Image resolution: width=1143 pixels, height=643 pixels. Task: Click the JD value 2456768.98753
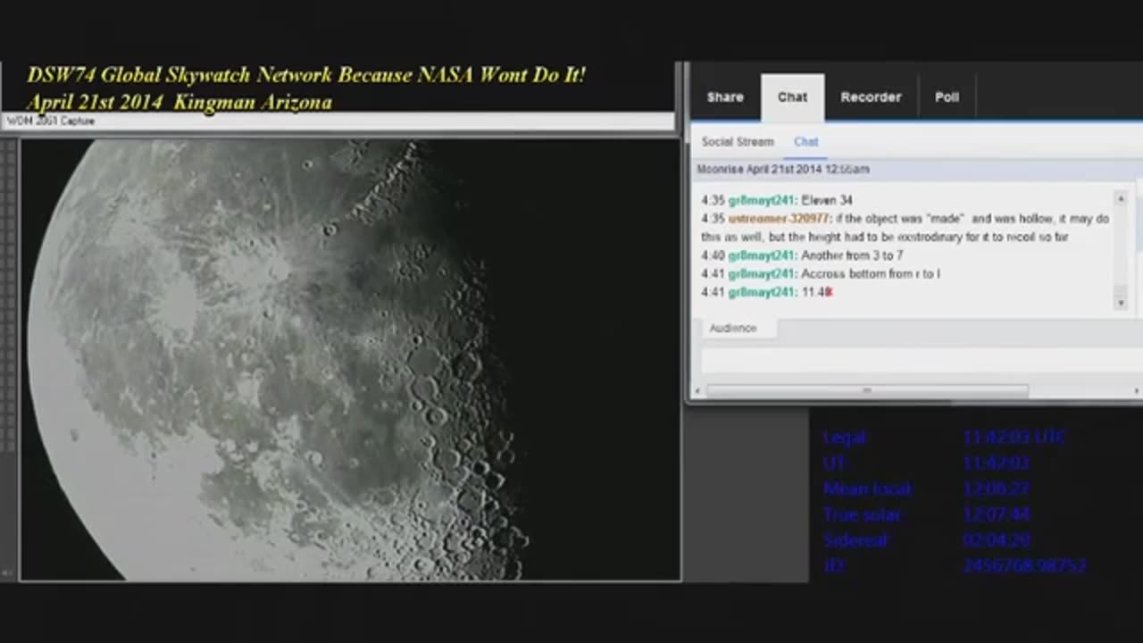[x=1024, y=566]
